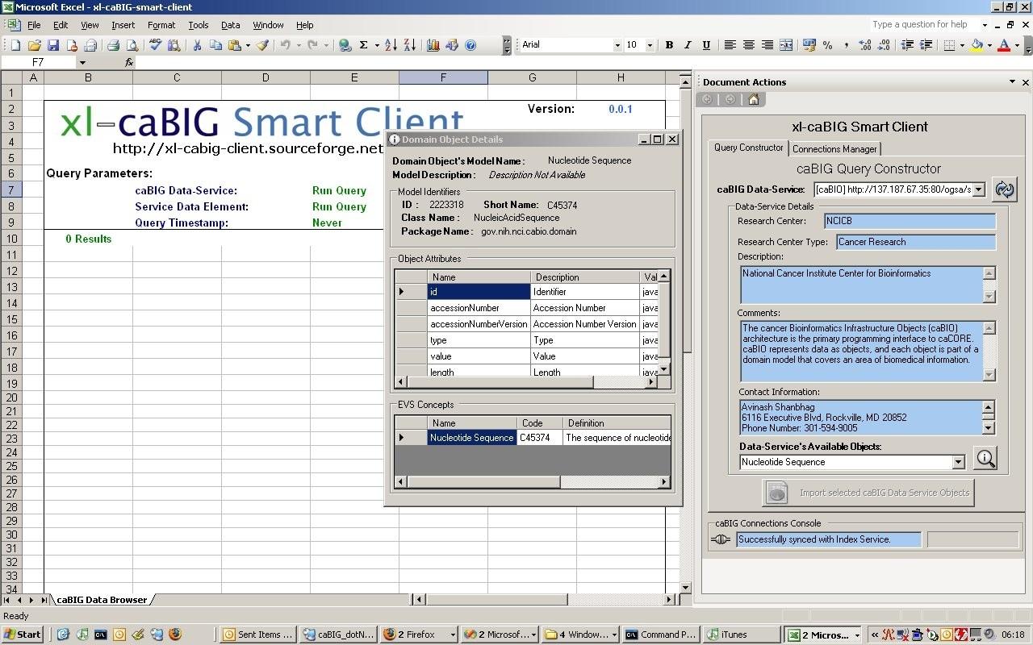Open the Insert menu
The height and width of the screenshot is (645, 1033).
[123, 25]
